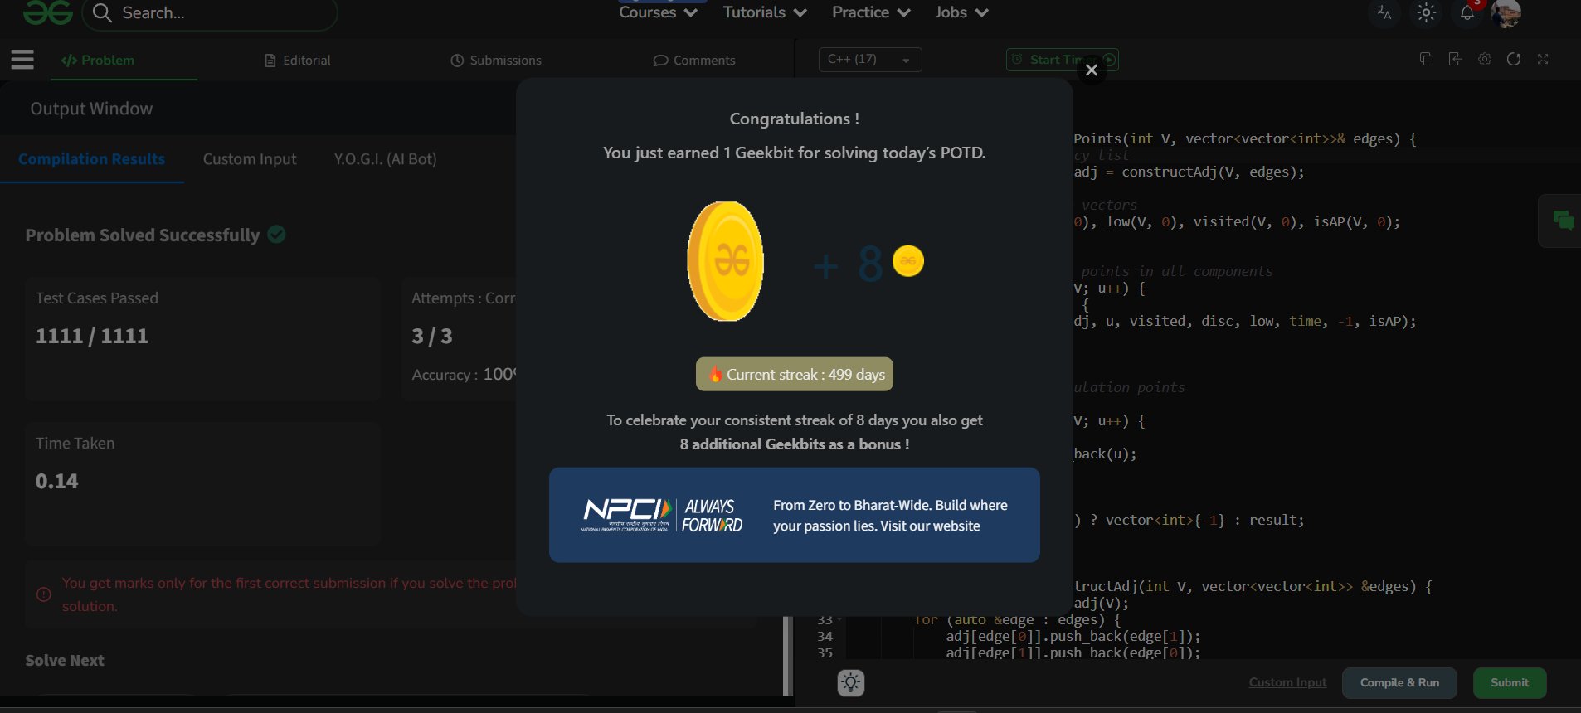Click the Output Window heading

tap(91, 109)
